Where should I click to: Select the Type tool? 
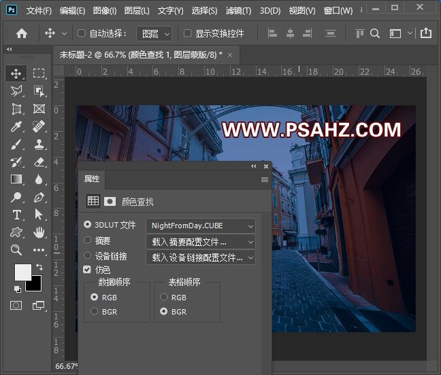pyautogui.click(x=16, y=215)
